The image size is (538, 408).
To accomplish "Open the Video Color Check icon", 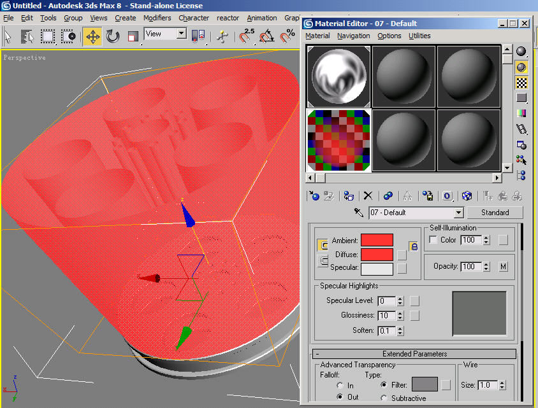I will point(521,113).
